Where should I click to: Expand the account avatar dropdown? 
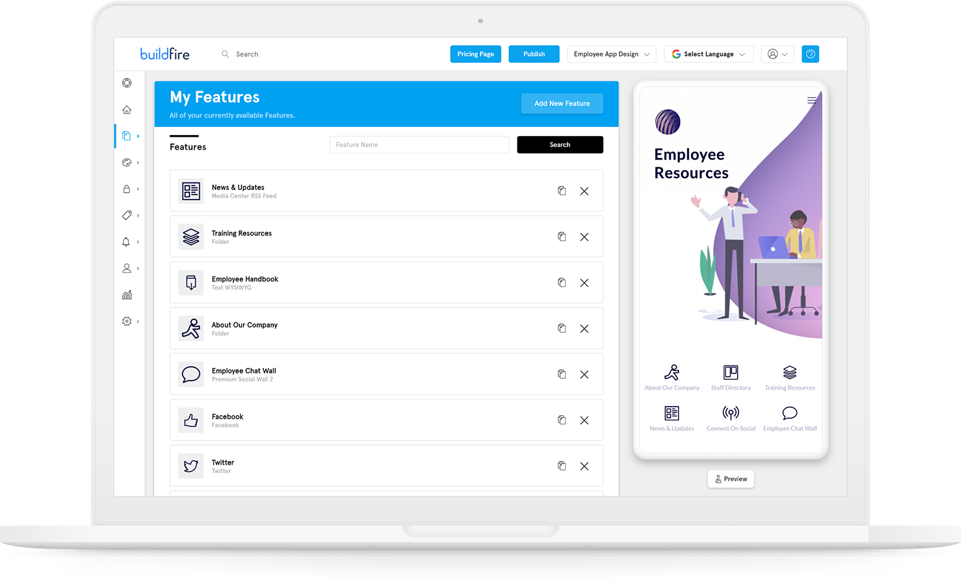click(777, 54)
